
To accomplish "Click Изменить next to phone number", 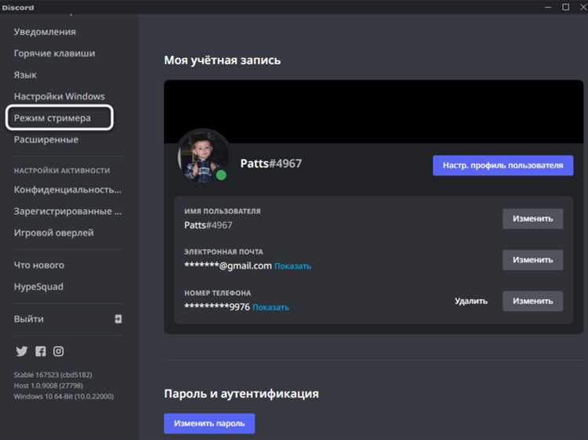I will [533, 301].
